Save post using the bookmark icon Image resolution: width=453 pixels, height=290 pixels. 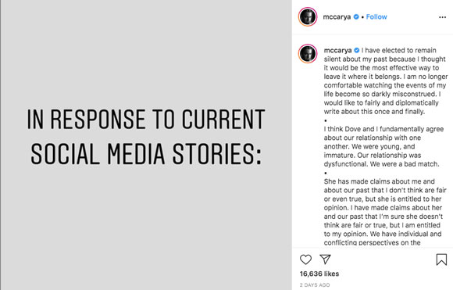(441, 260)
